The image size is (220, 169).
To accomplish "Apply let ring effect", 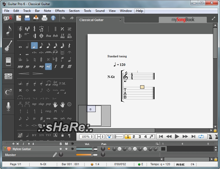I will (55, 83).
